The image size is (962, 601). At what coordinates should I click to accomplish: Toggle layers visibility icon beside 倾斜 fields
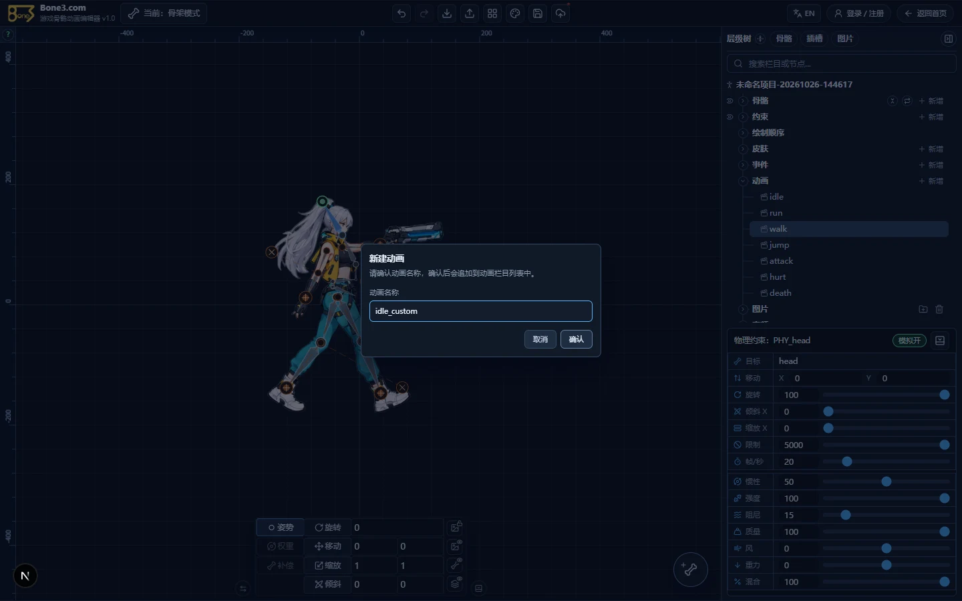click(x=456, y=584)
